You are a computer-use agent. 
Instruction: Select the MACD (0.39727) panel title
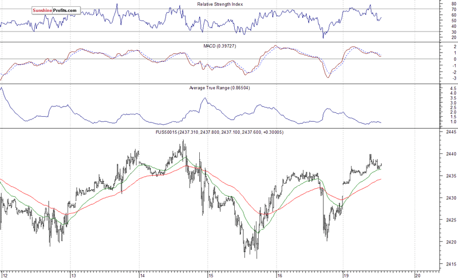point(220,46)
